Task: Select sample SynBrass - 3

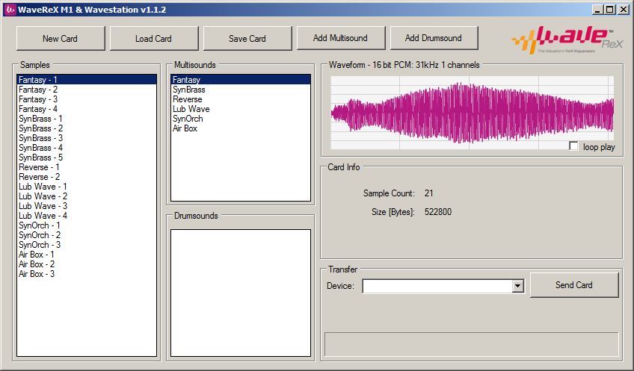Action: [x=87, y=137]
